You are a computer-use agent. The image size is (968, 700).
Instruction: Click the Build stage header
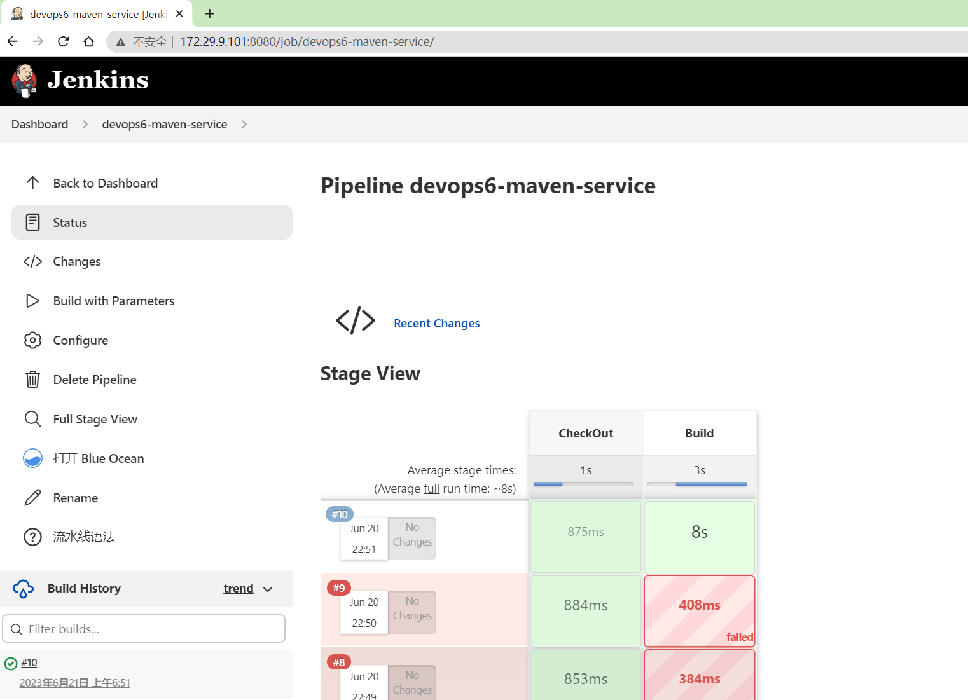point(700,433)
